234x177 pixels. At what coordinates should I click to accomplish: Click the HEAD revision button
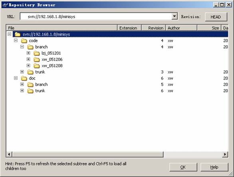216,17
